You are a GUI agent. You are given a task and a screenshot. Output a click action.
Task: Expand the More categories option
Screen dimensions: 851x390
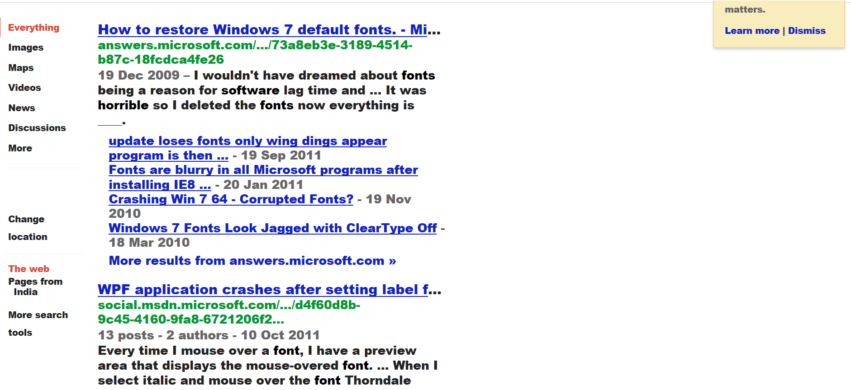20,148
